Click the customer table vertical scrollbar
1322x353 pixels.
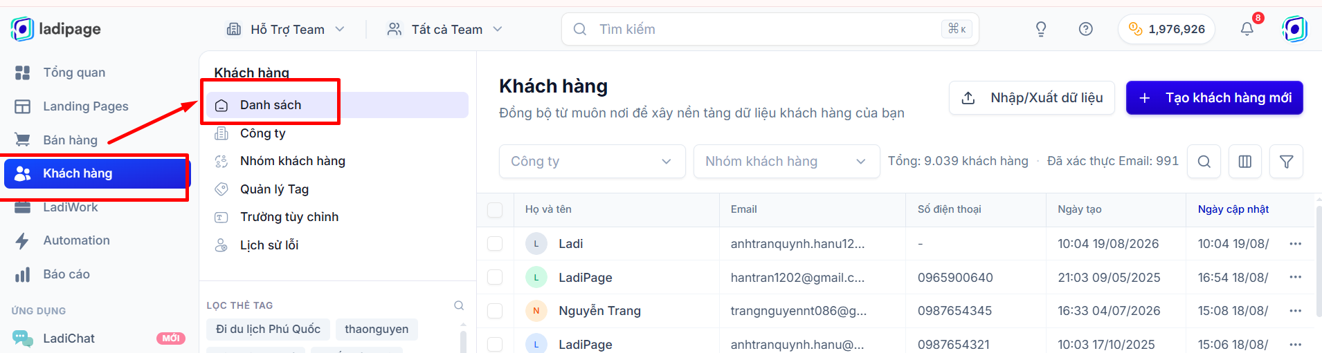coord(1318,263)
